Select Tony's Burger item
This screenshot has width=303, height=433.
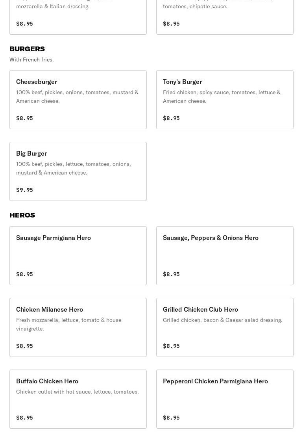(x=225, y=99)
